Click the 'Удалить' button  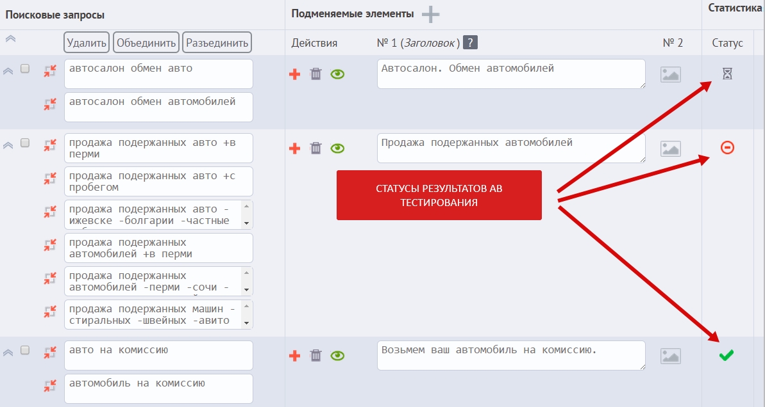click(87, 42)
